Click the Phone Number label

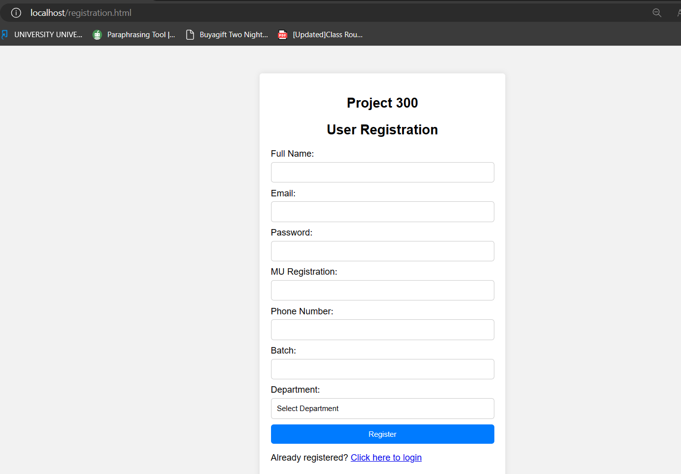(302, 311)
